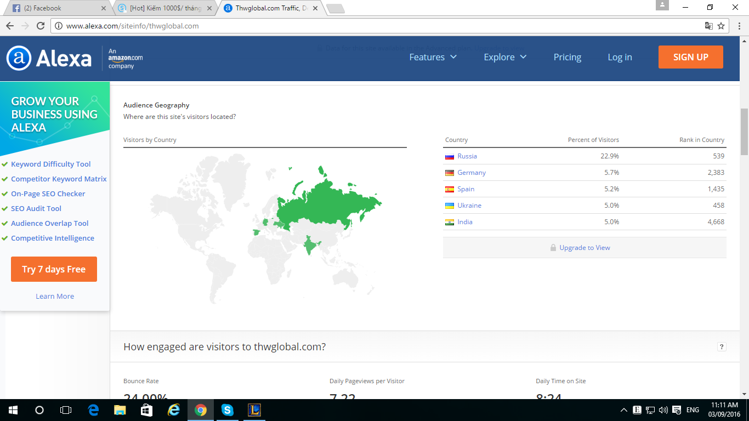Open the network icon in system tray
The width and height of the screenshot is (749, 421).
[x=650, y=410]
